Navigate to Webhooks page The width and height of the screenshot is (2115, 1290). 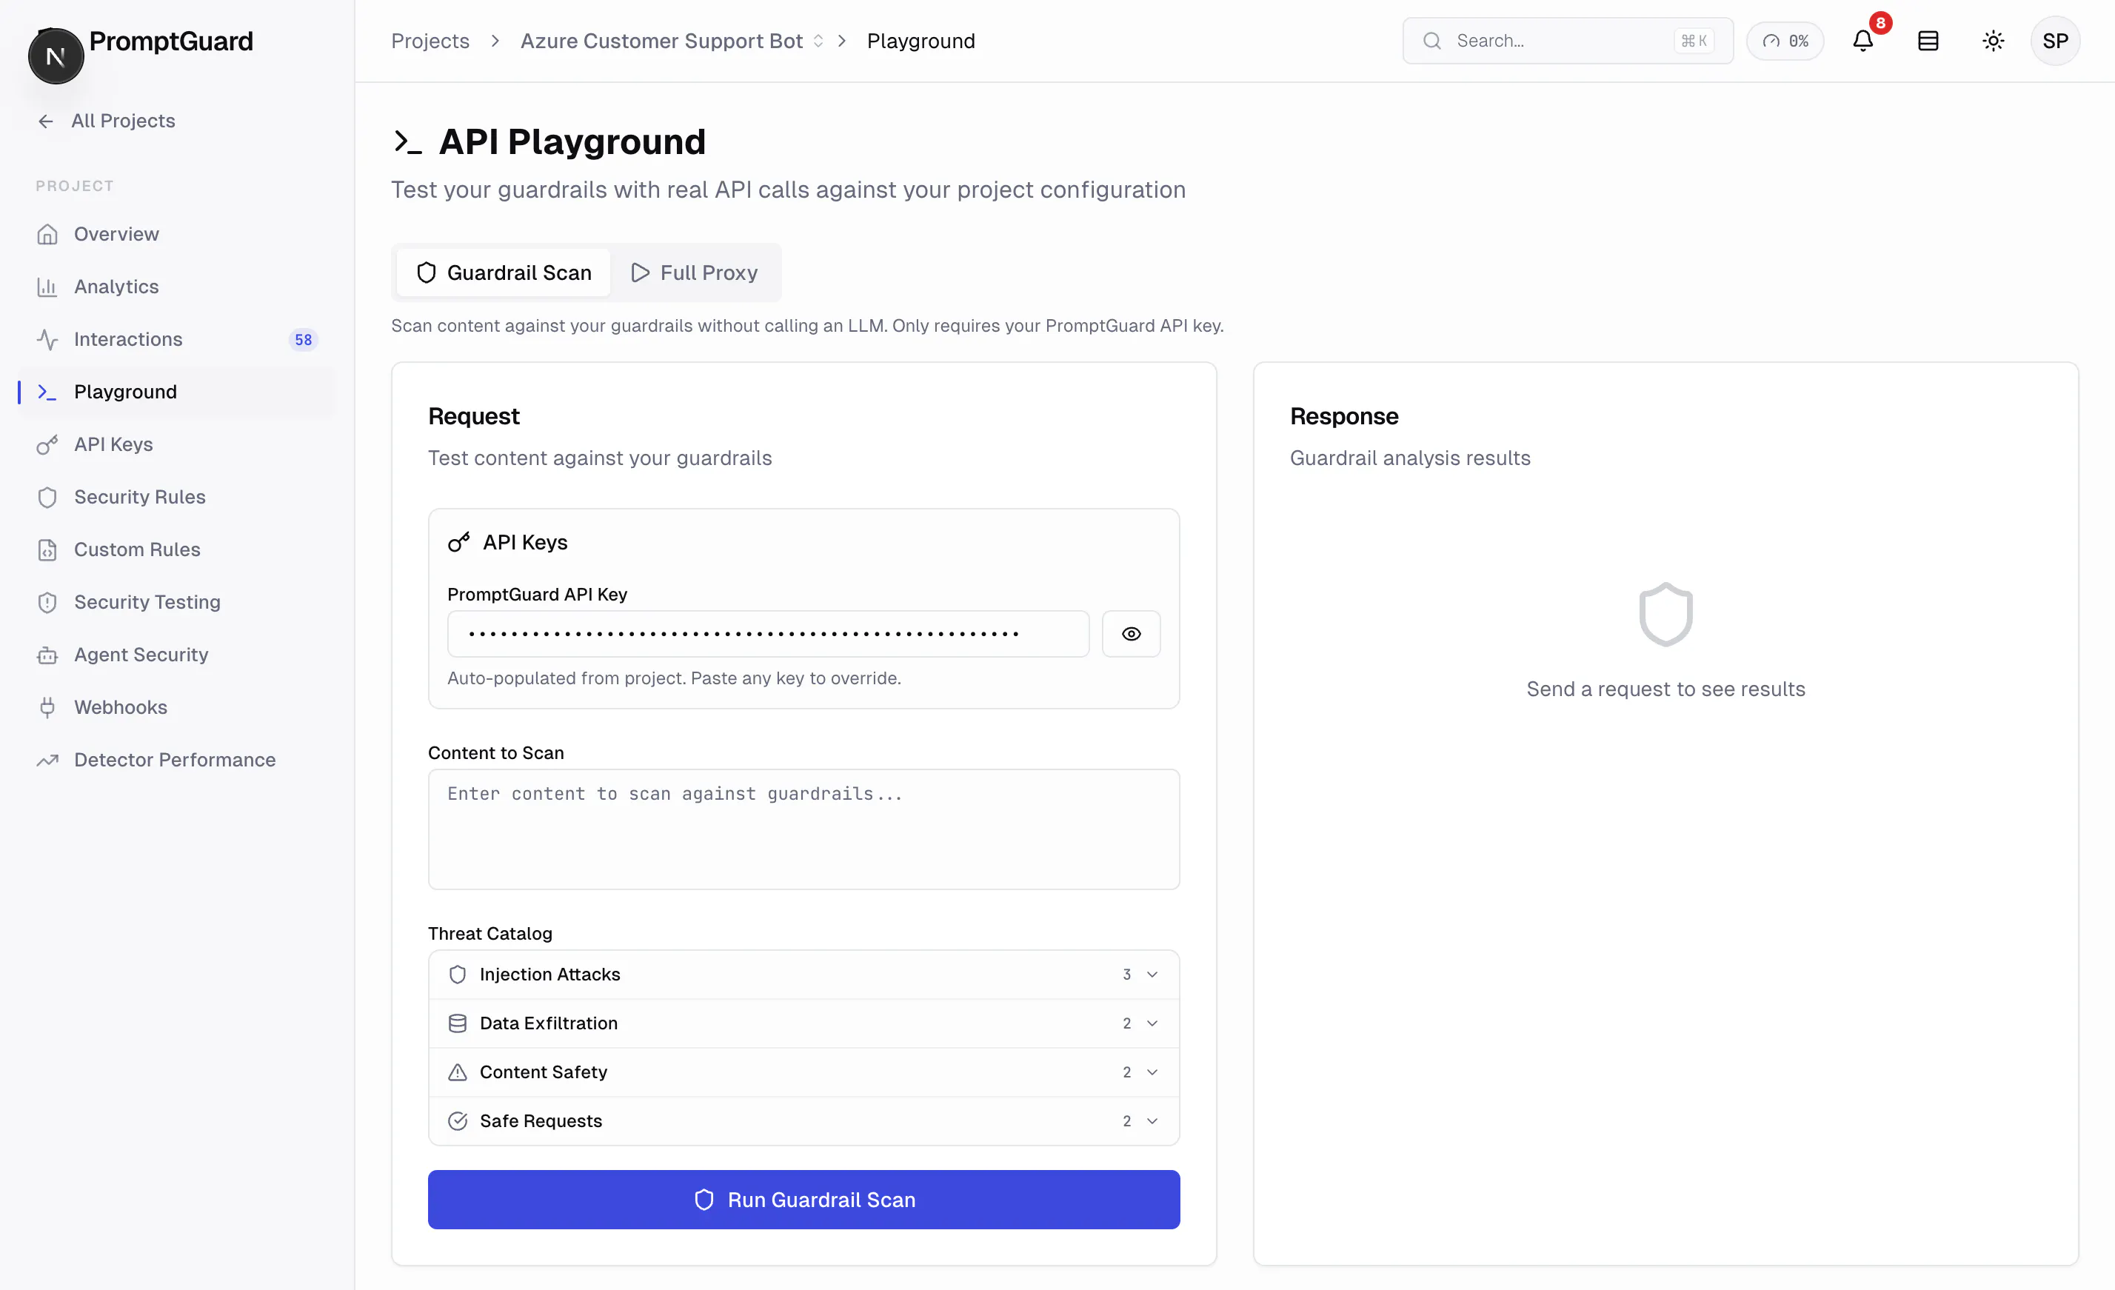pos(176,707)
